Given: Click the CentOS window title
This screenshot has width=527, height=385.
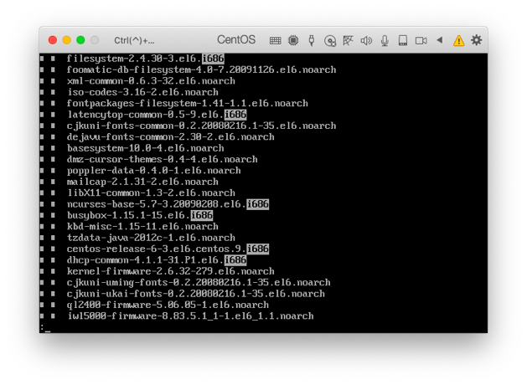Looking at the screenshot, I should [236, 39].
